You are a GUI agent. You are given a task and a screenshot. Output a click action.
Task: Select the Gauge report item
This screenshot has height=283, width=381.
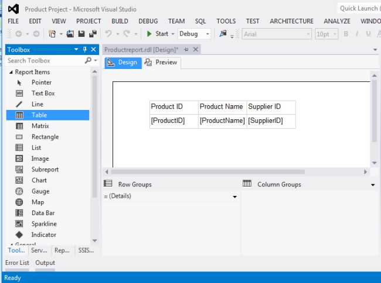point(40,191)
